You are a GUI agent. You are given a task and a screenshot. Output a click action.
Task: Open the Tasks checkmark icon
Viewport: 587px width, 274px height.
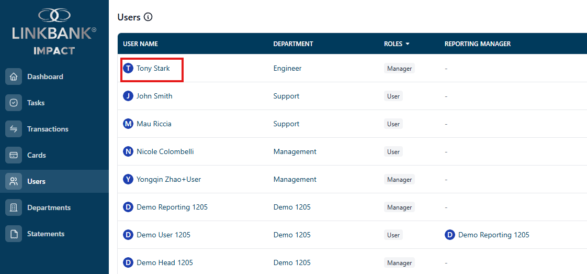click(14, 103)
